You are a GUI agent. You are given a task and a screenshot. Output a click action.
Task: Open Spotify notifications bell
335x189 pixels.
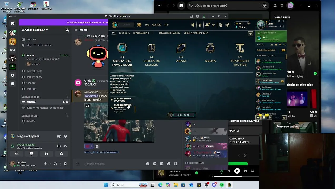pyautogui.click(x=275, y=6)
